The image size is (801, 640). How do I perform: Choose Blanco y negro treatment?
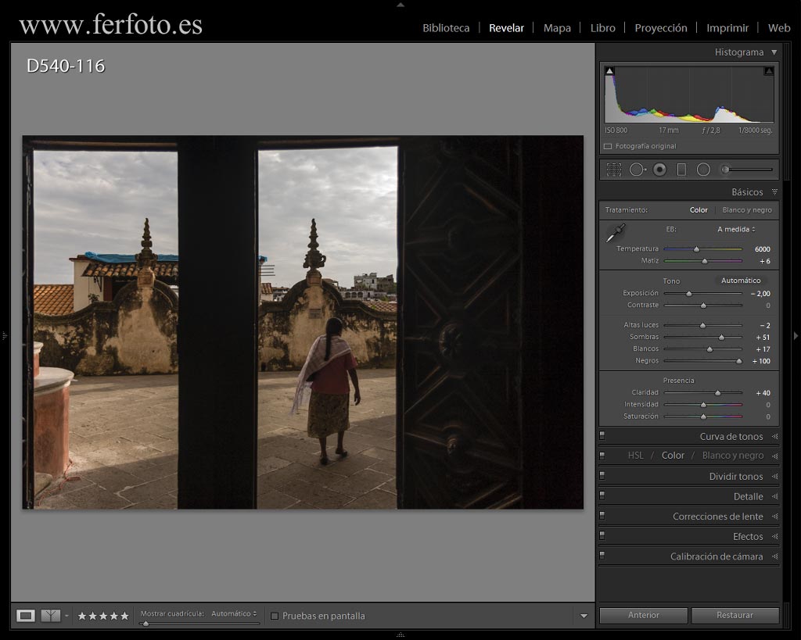(747, 209)
